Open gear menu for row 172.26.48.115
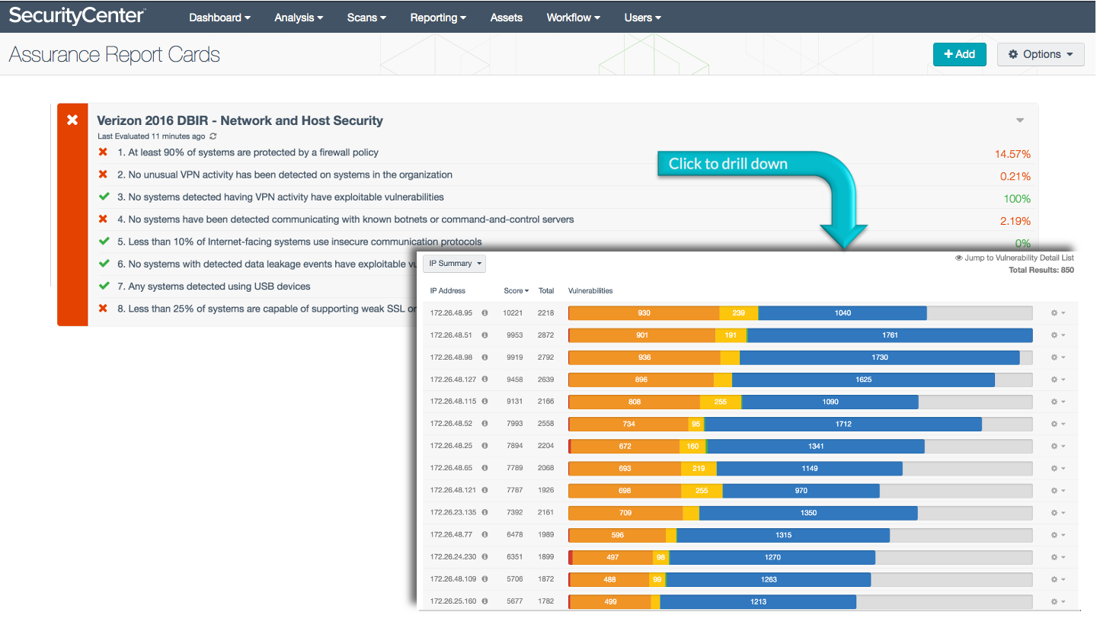The image size is (1097, 625). (x=1057, y=402)
